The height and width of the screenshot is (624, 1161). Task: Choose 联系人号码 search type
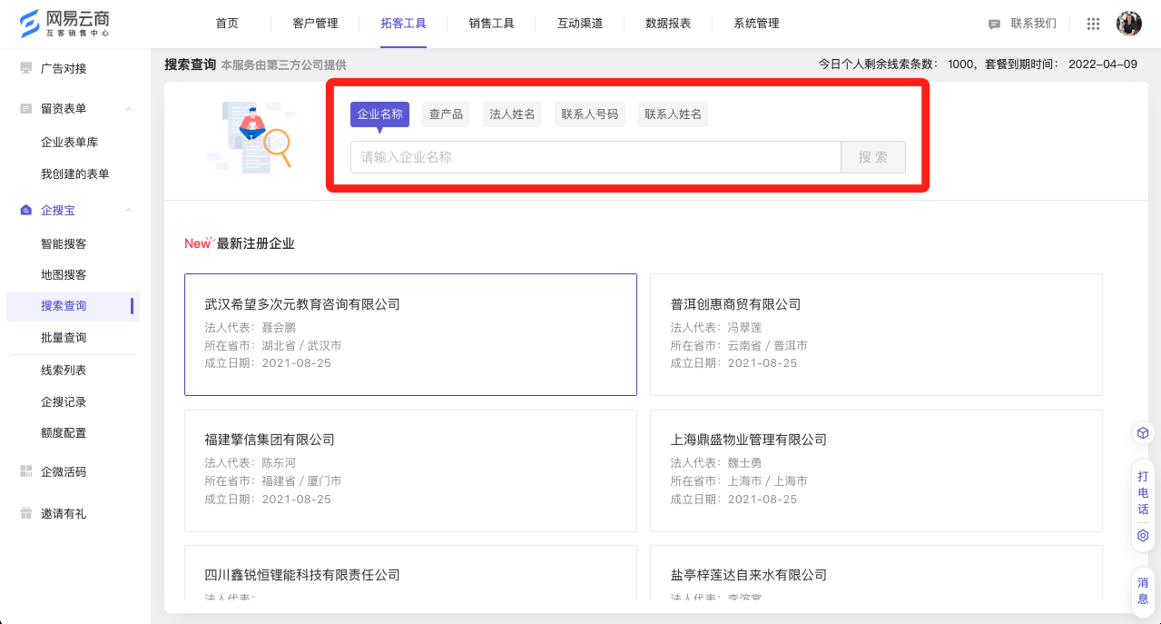pyautogui.click(x=589, y=114)
